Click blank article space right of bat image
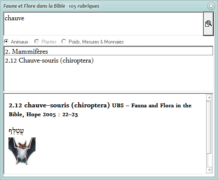This screenshot has width=218, height=180. pyautogui.click(x=120, y=151)
